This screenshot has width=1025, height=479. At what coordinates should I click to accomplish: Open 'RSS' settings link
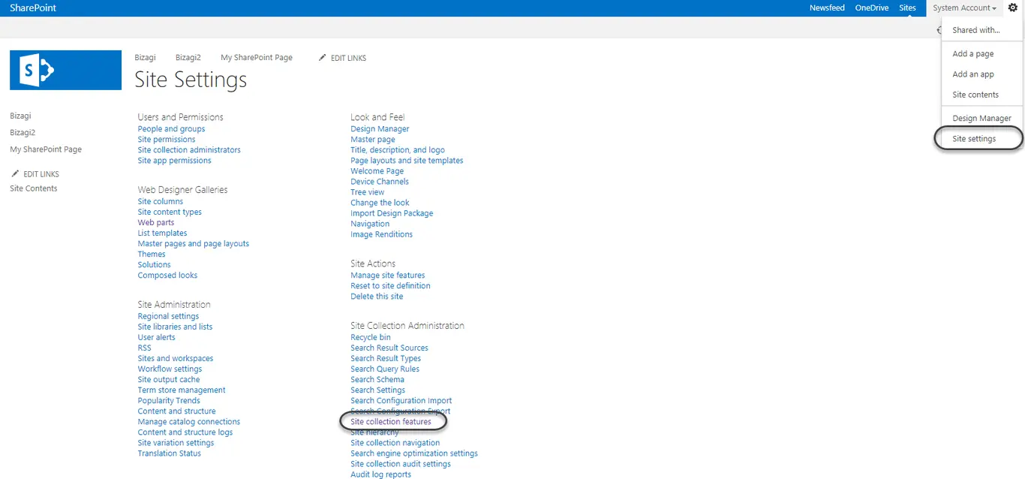coord(144,348)
